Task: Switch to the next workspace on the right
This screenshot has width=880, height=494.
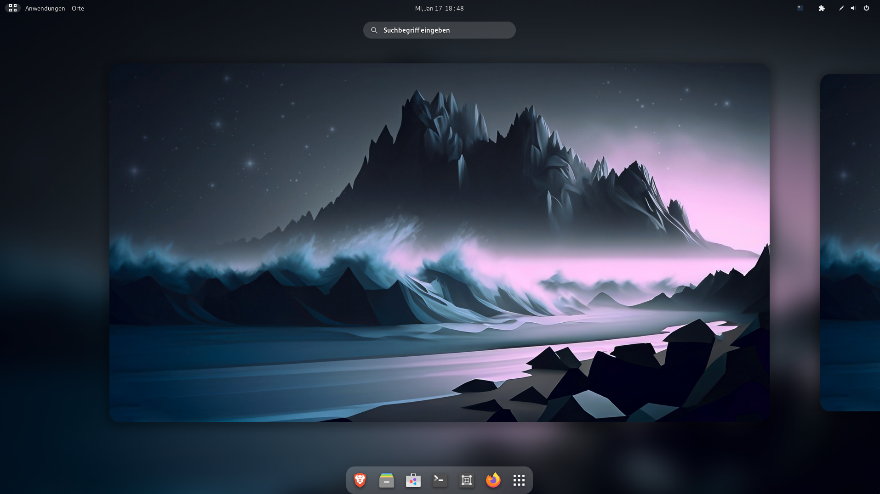Action: 850,242
